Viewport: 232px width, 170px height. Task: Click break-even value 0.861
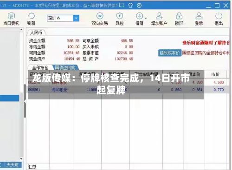[197, 90]
